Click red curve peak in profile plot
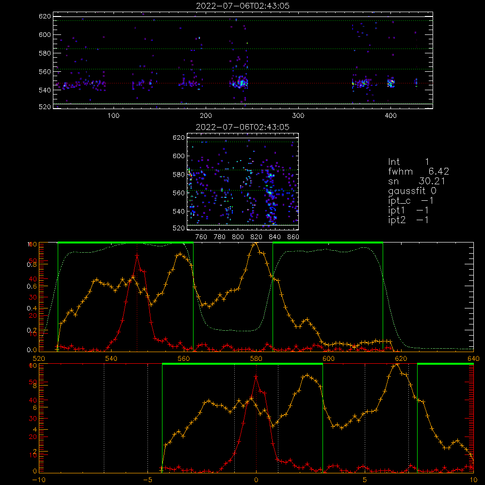 click(x=137, y=256)
